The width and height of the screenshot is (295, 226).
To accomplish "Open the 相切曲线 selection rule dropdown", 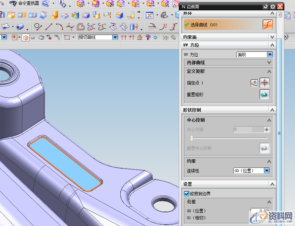I will point(114,37).
